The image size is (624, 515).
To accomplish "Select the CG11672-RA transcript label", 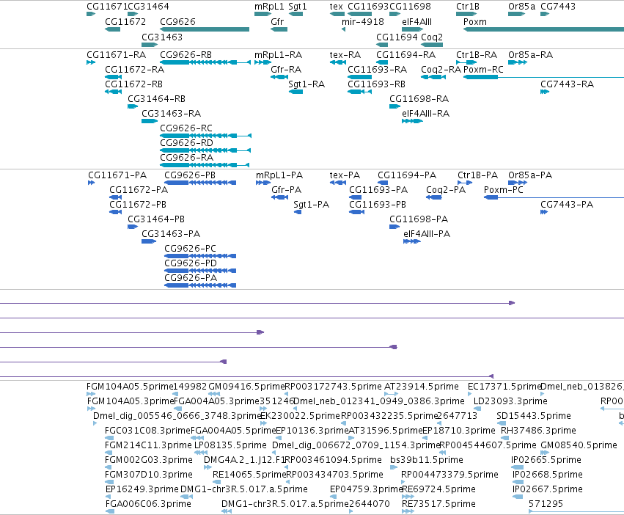I will pos(134,69).
